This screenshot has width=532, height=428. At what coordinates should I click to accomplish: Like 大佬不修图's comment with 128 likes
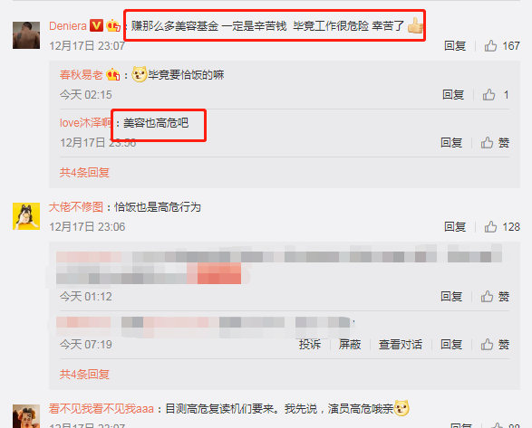click(502, 227)
